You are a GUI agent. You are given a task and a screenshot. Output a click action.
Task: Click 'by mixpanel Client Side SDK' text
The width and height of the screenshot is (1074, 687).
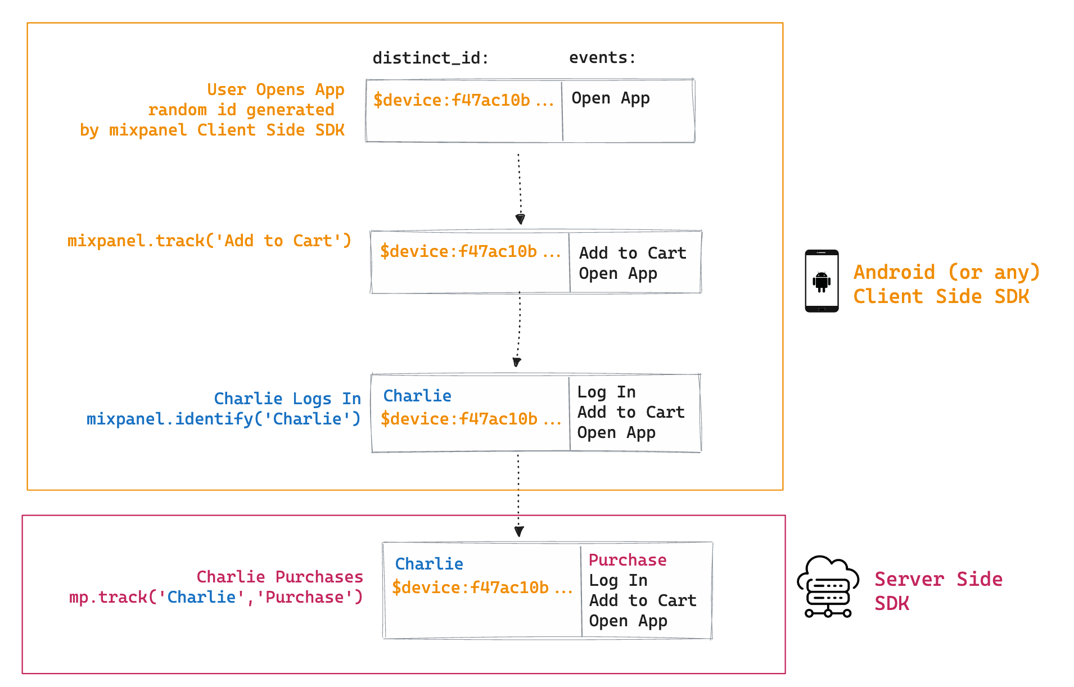click(x=212, y=130)
